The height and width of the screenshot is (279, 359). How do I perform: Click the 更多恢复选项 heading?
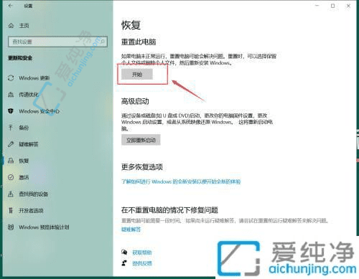coord(142,167)
